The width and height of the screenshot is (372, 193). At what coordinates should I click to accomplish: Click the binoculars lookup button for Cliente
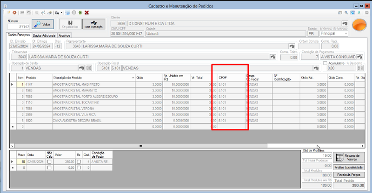[x=345, y=24]
